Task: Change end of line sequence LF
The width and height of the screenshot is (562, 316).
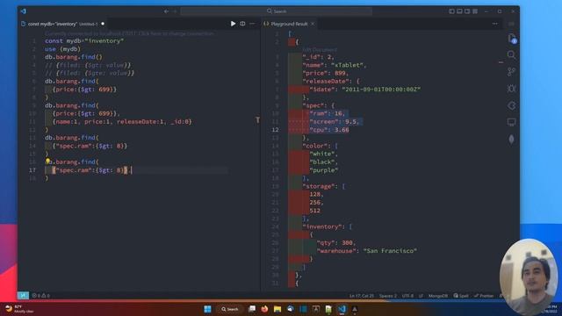Action: (x=421, y=296)
